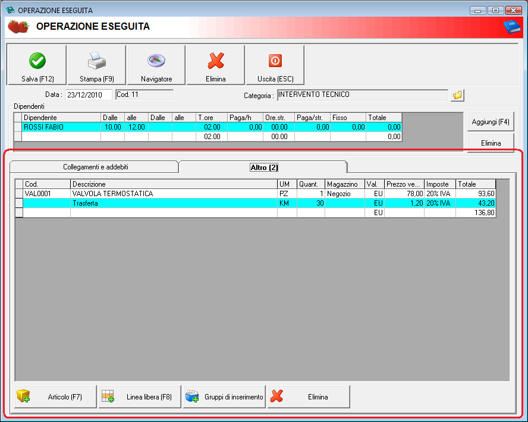This screenshot has width=528, height=422.
Task: Click the red X icon in bottom Elimina
Action: pos(276,396)
